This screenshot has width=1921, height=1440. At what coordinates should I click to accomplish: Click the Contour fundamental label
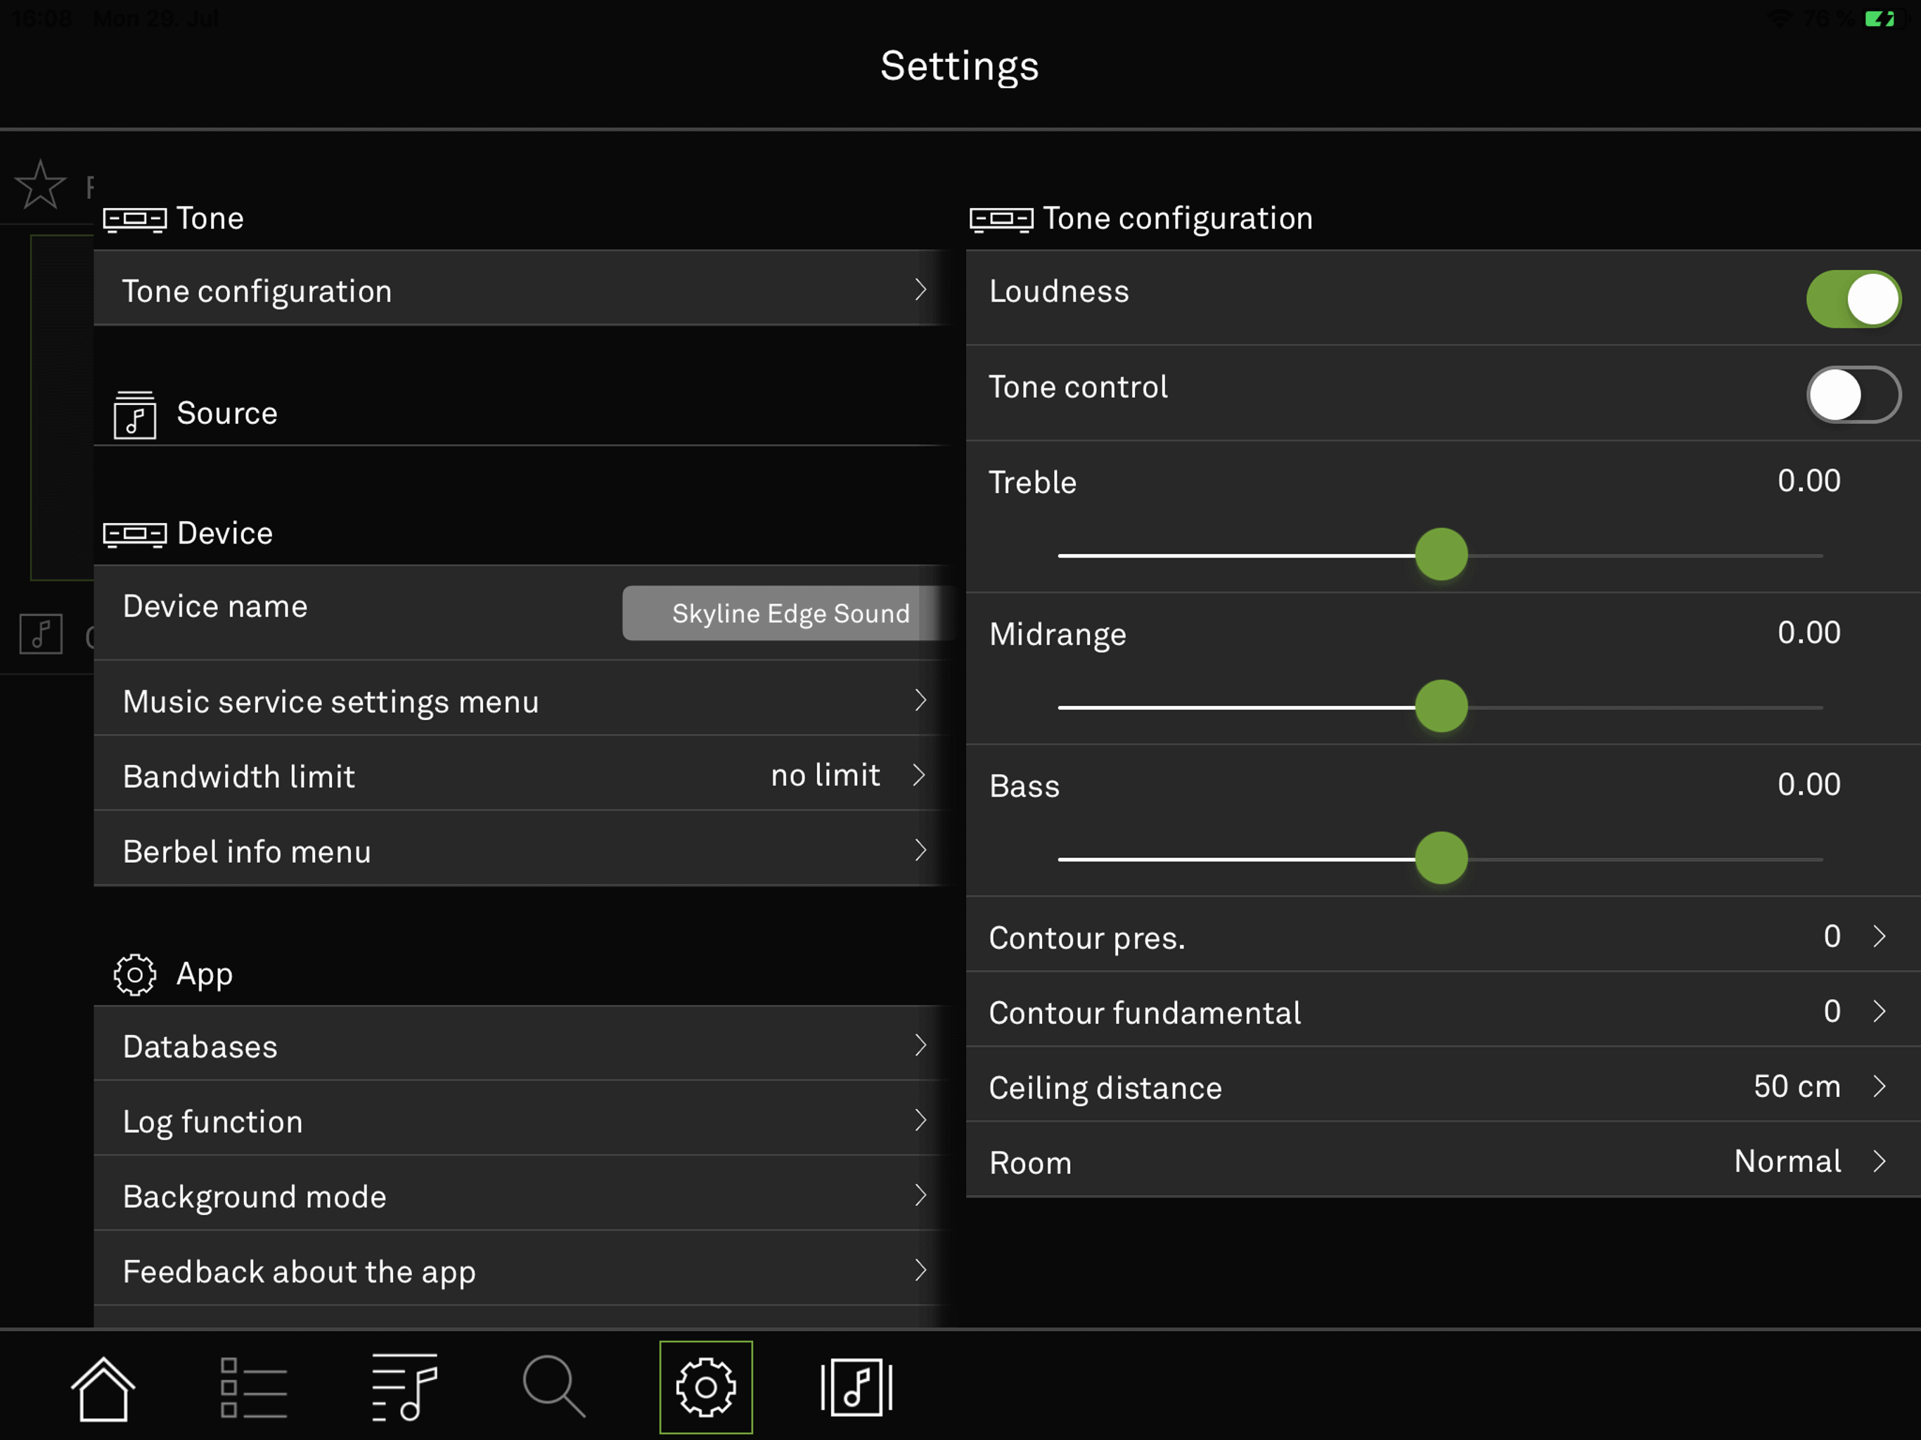[1145, 1012]
